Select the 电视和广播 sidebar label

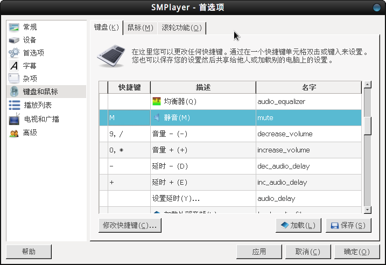[41, 119]
